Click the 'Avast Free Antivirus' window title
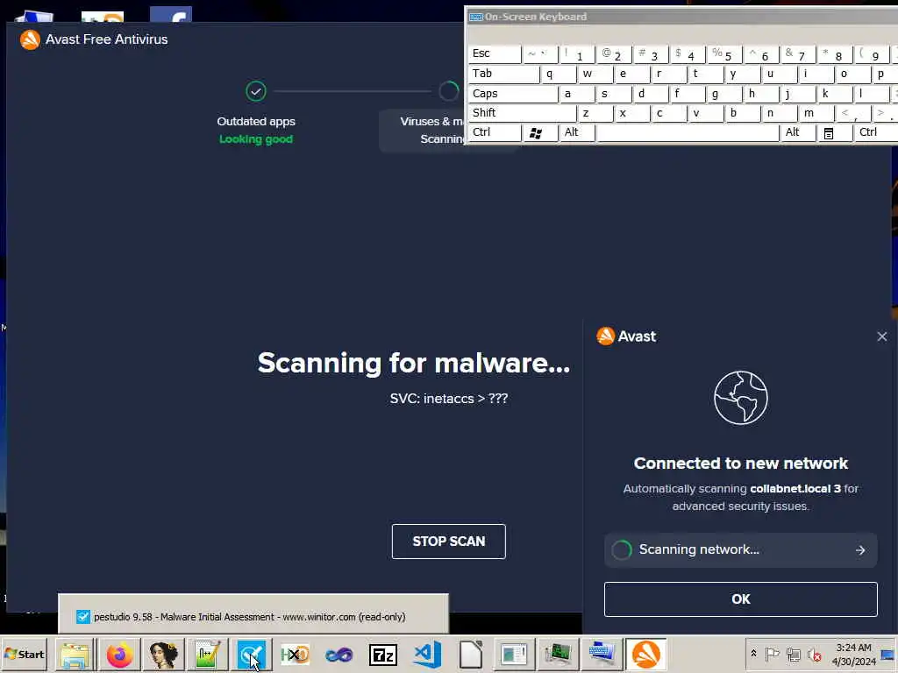This screenshot has height=673, width=898. coord(106,39)
